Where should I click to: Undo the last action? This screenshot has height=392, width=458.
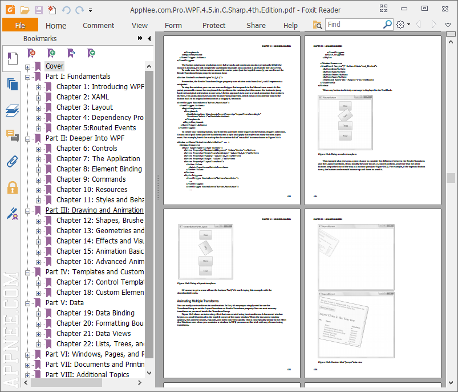click(66, 10)
